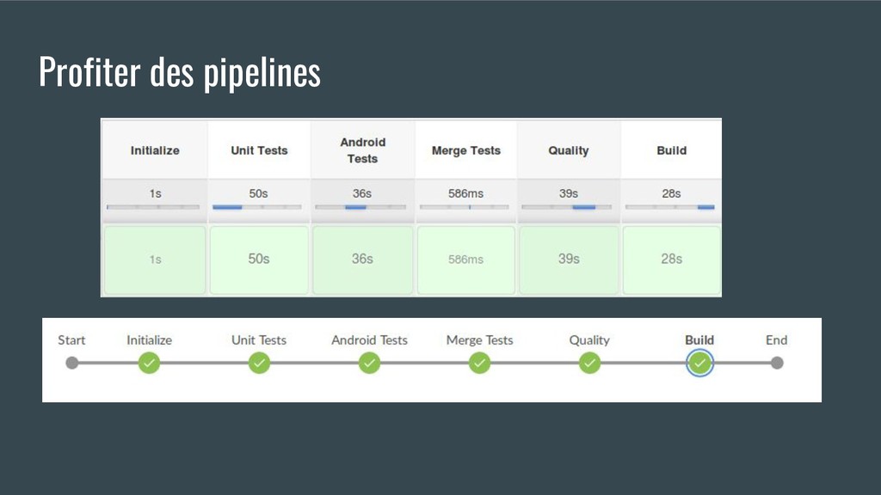Open the 36s Android Tests result cell
The width and height of the screenshot is (881, 495).
(x=362, y=260)
